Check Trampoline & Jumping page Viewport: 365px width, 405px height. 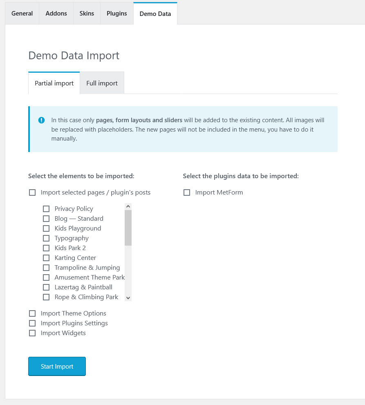46,268
